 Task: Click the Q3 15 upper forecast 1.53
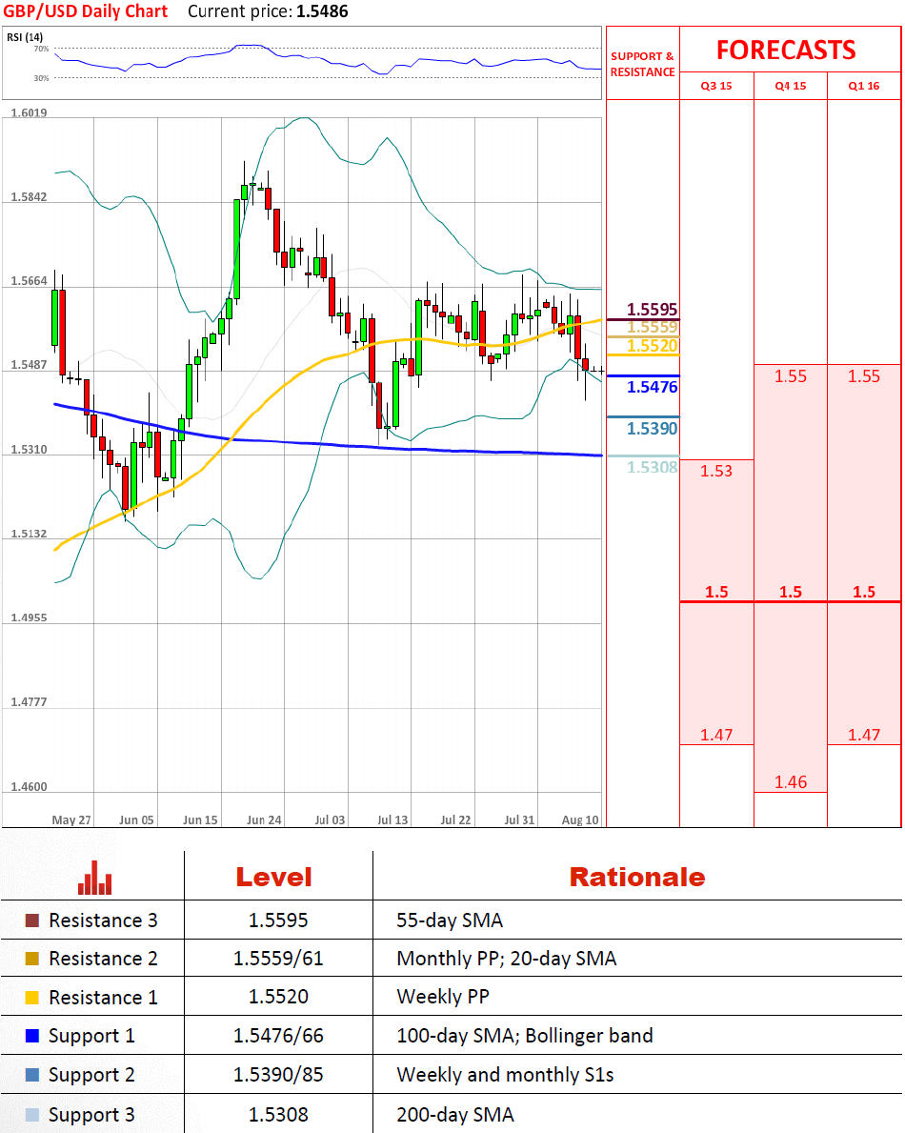tap(716, 471)
